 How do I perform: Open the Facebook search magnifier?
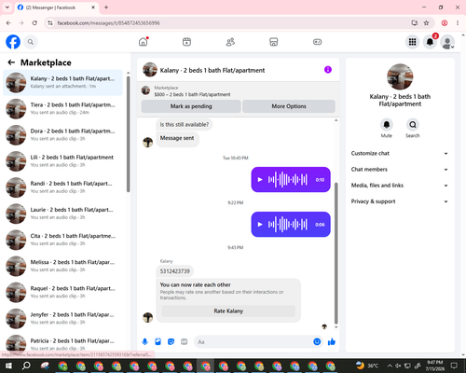(x=31, y=42)
